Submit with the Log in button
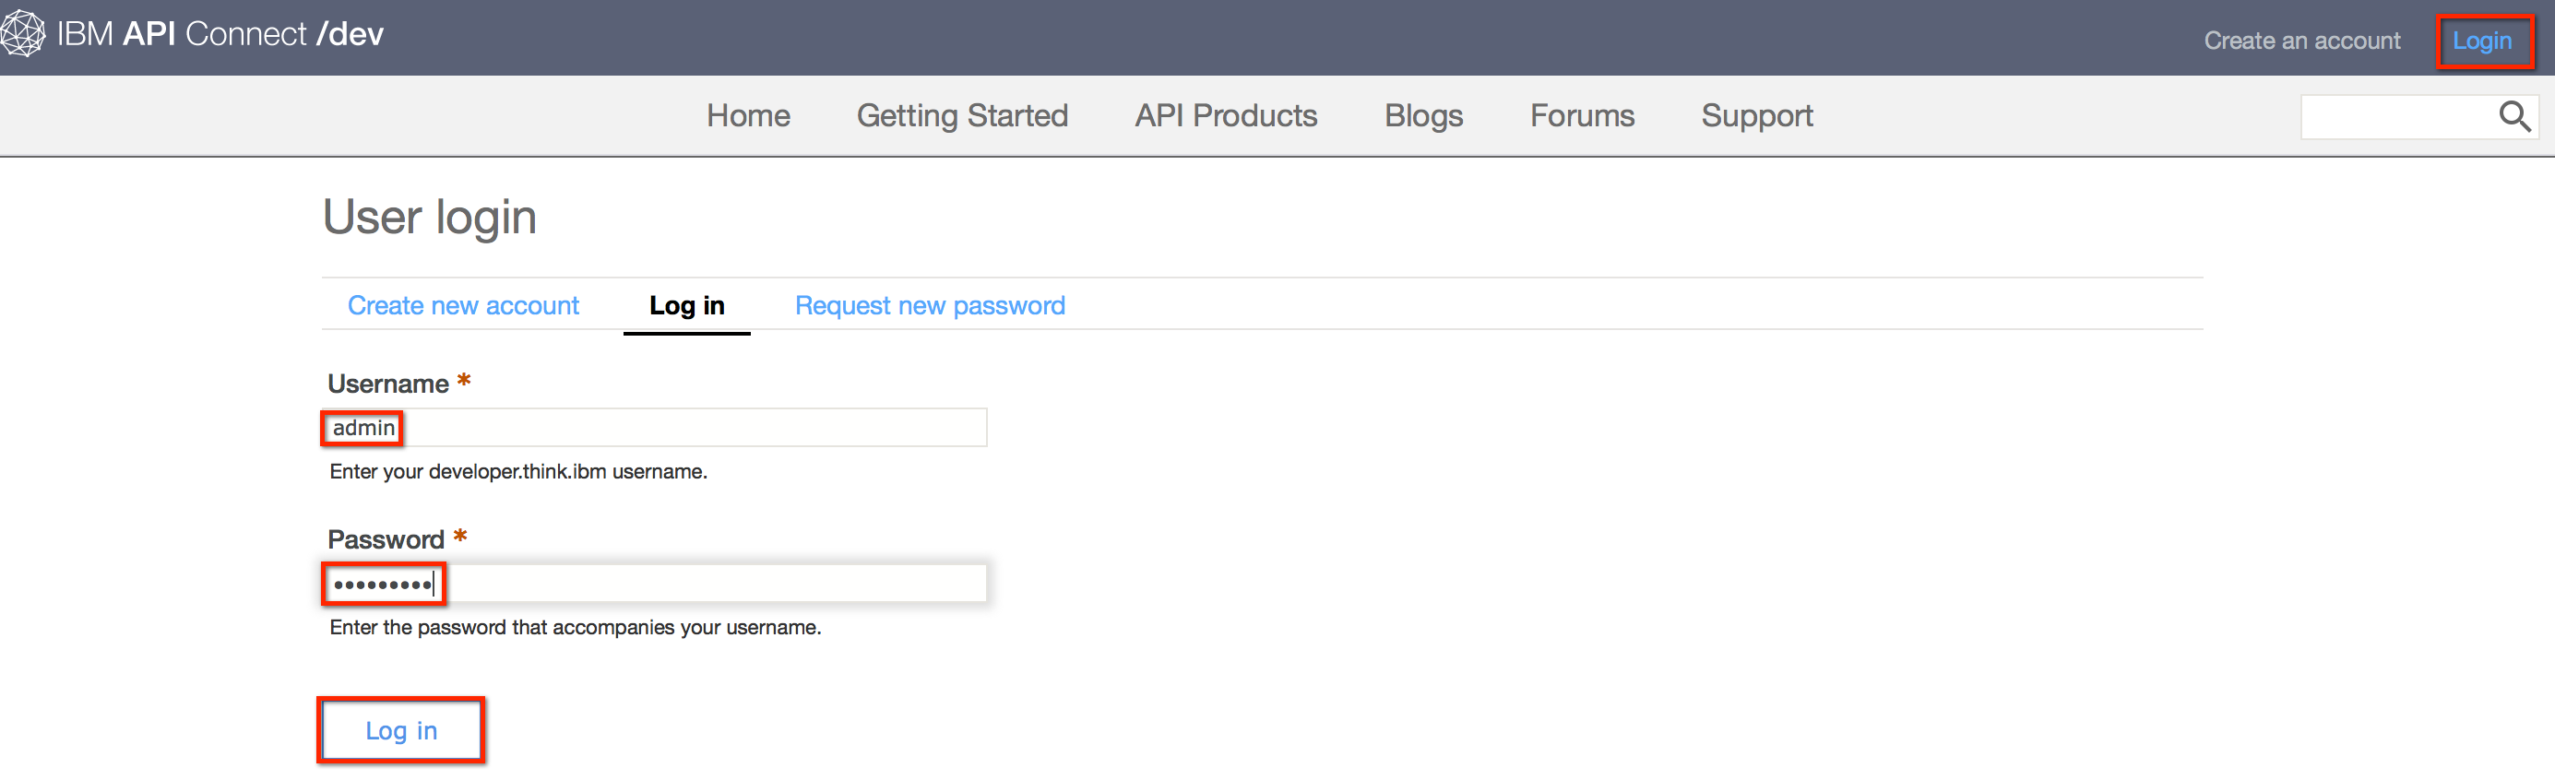 pos(400,730)
